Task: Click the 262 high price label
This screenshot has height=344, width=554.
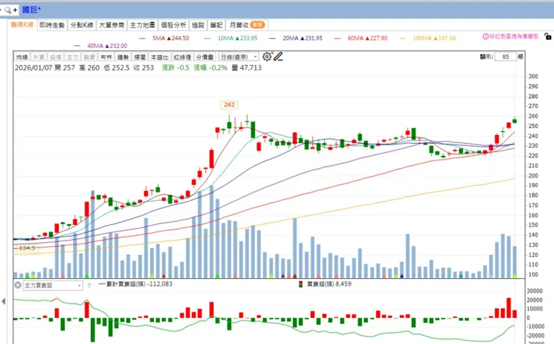Action: point(229,105)
